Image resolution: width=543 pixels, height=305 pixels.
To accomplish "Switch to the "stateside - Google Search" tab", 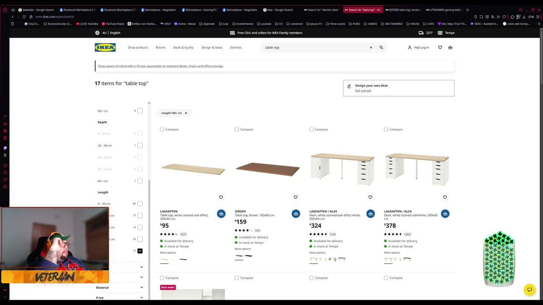I will [36, 10].
